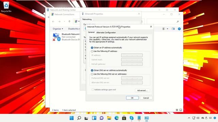Go forward in Network Connections window
This screenshot has height=122, width=218.
(x=59, y=21)
